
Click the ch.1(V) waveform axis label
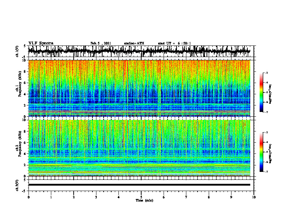[17, 51]
